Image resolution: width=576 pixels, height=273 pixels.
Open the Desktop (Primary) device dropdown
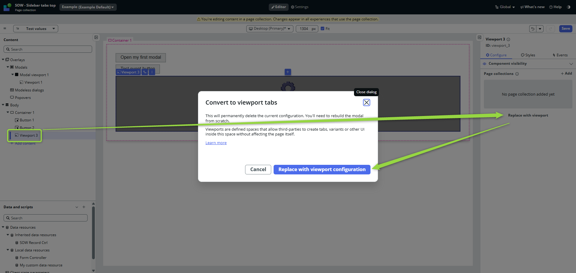(x=269, y=29)
